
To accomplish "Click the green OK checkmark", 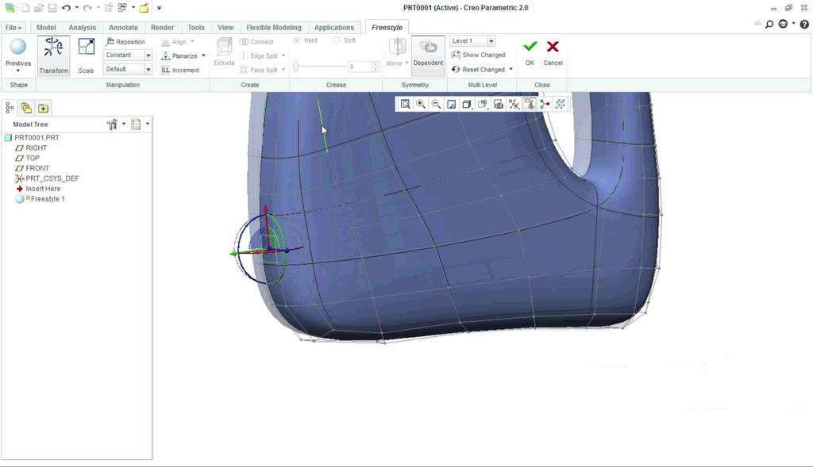I will (530, 47).
